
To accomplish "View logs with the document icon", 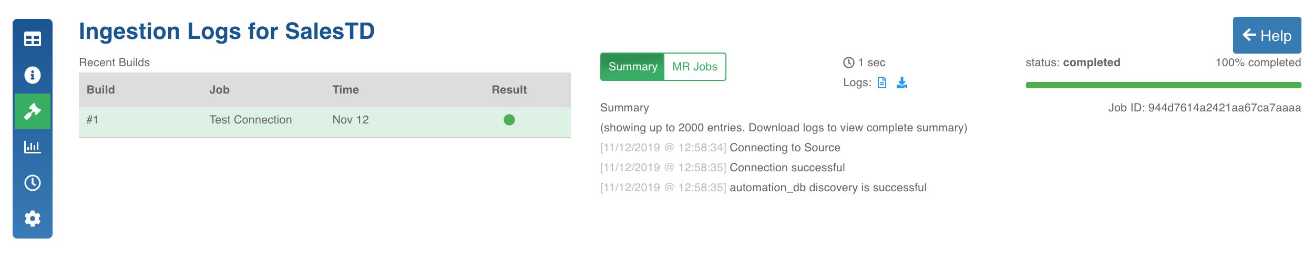I will [882, 82].
